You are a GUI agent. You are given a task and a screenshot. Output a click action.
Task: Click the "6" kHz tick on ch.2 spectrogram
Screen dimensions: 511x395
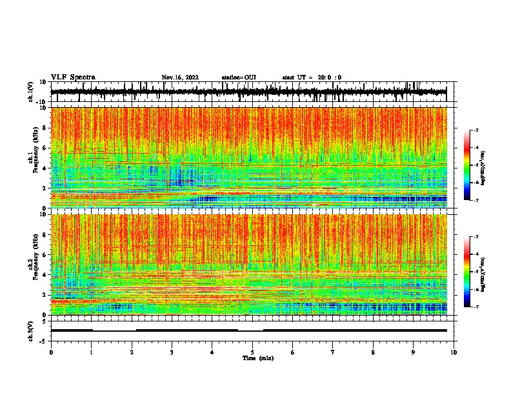[45, 255]
